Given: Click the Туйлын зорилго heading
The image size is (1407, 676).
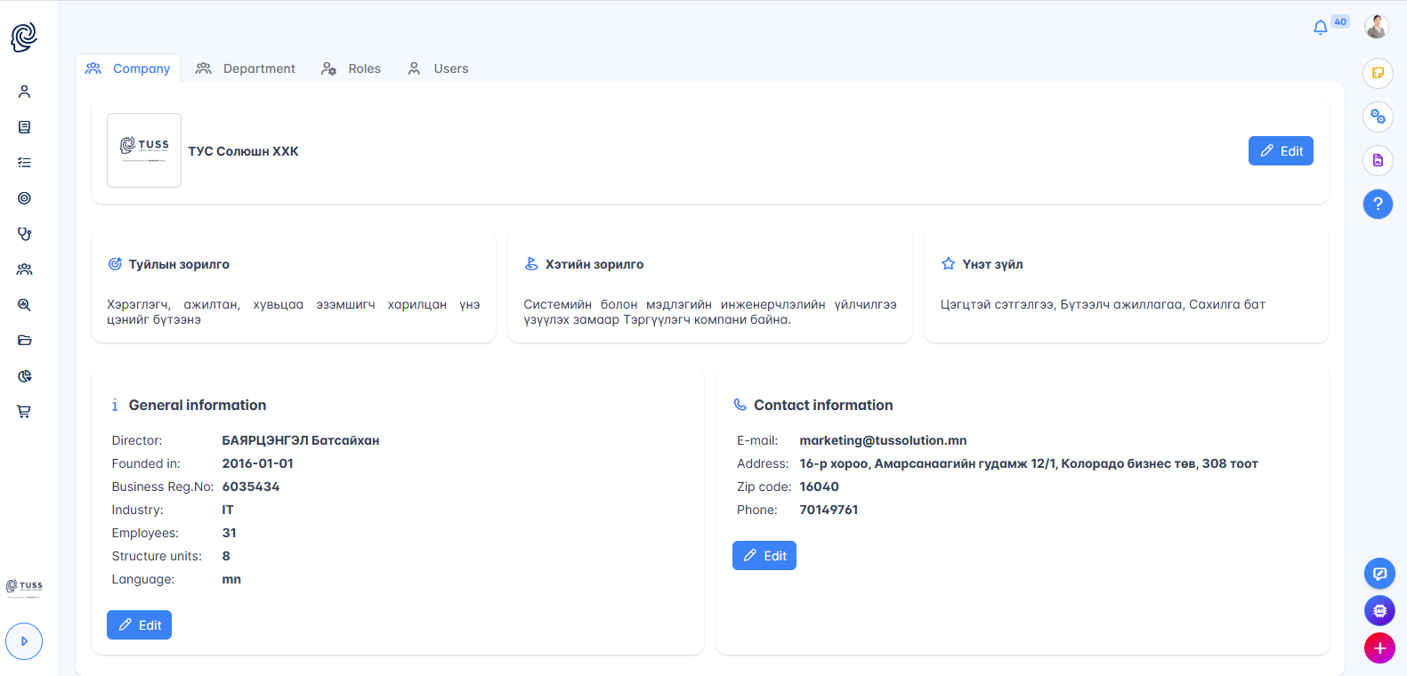Looking at the screenshot, I should [179, 264].
